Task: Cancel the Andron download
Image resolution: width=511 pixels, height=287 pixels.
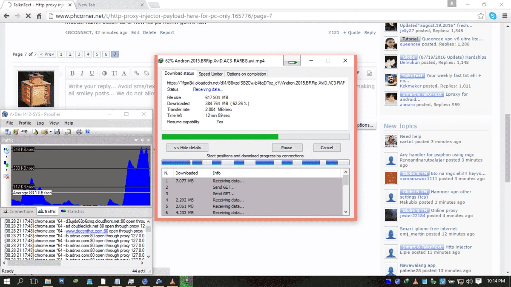Action: (x=327, y=148)
